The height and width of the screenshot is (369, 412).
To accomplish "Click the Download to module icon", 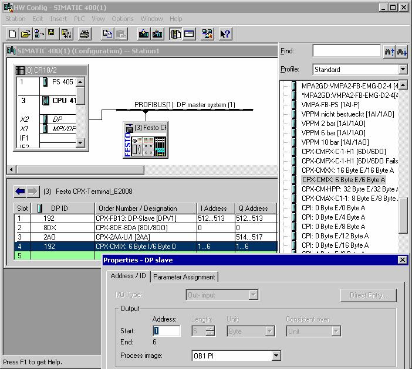I will [144, 34].
